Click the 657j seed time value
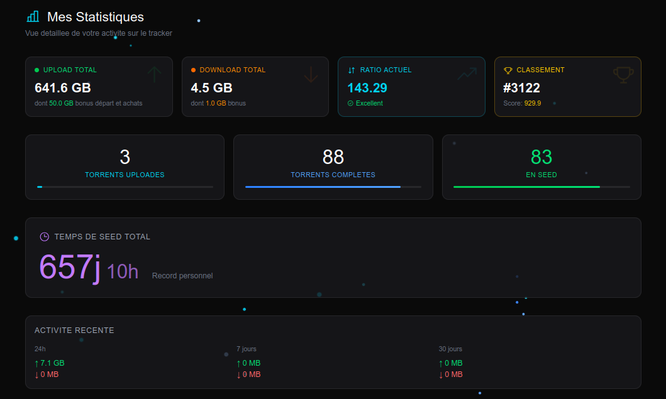666x399 pixels. click(70, 267)
